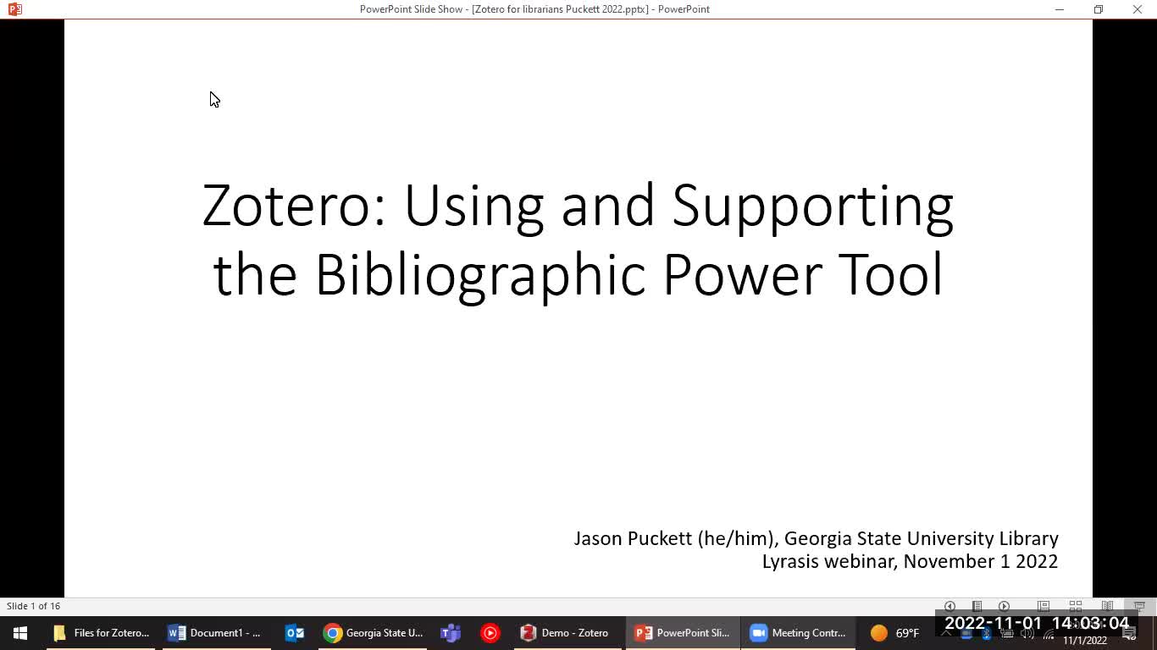Switch to Chrome Georgia State window
Image resolution: width=1157 pixels, height=650 pixels.
click(x=374, y=633)
